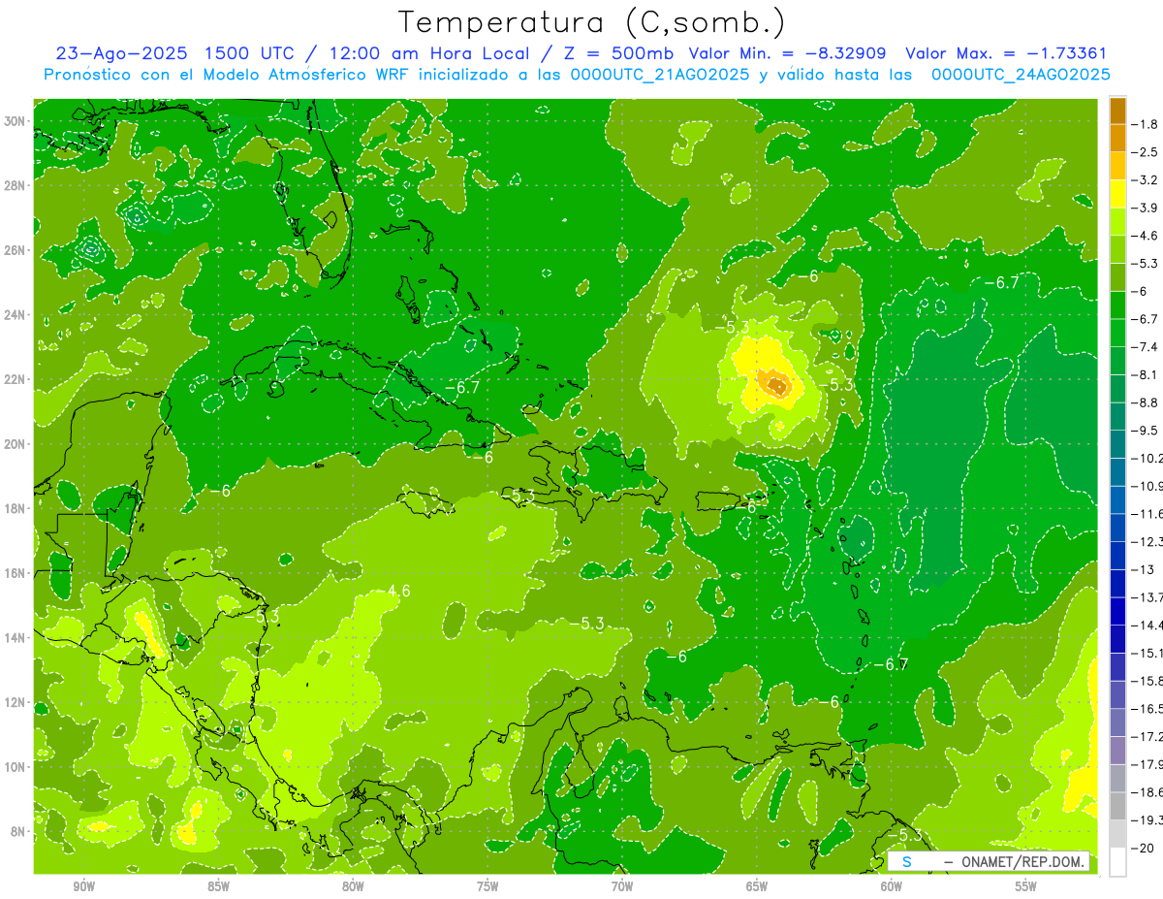
Task: Click the ONAMET/REP.DOM. logo box
Action: pos(988,861)
